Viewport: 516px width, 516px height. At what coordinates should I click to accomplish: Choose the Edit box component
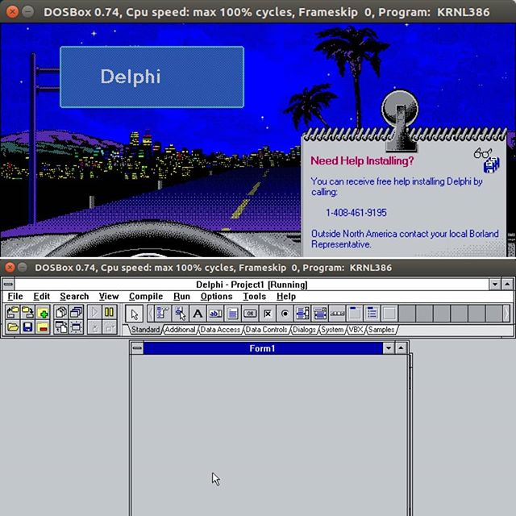[x=215, y=314]
